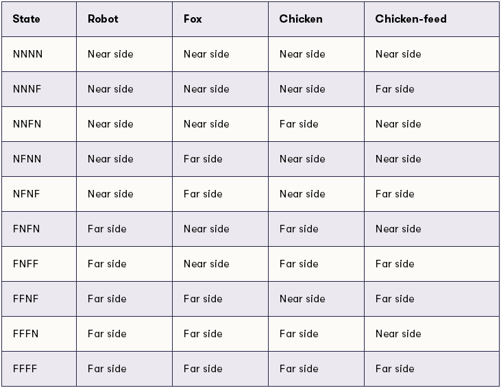Click Fox cell in NFNN row

[x=220, y=159]
